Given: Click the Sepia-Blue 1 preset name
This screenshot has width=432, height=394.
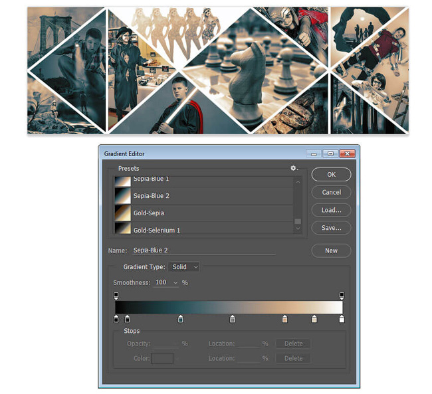Looking at the screenshot, I should [x=151, y=179].
